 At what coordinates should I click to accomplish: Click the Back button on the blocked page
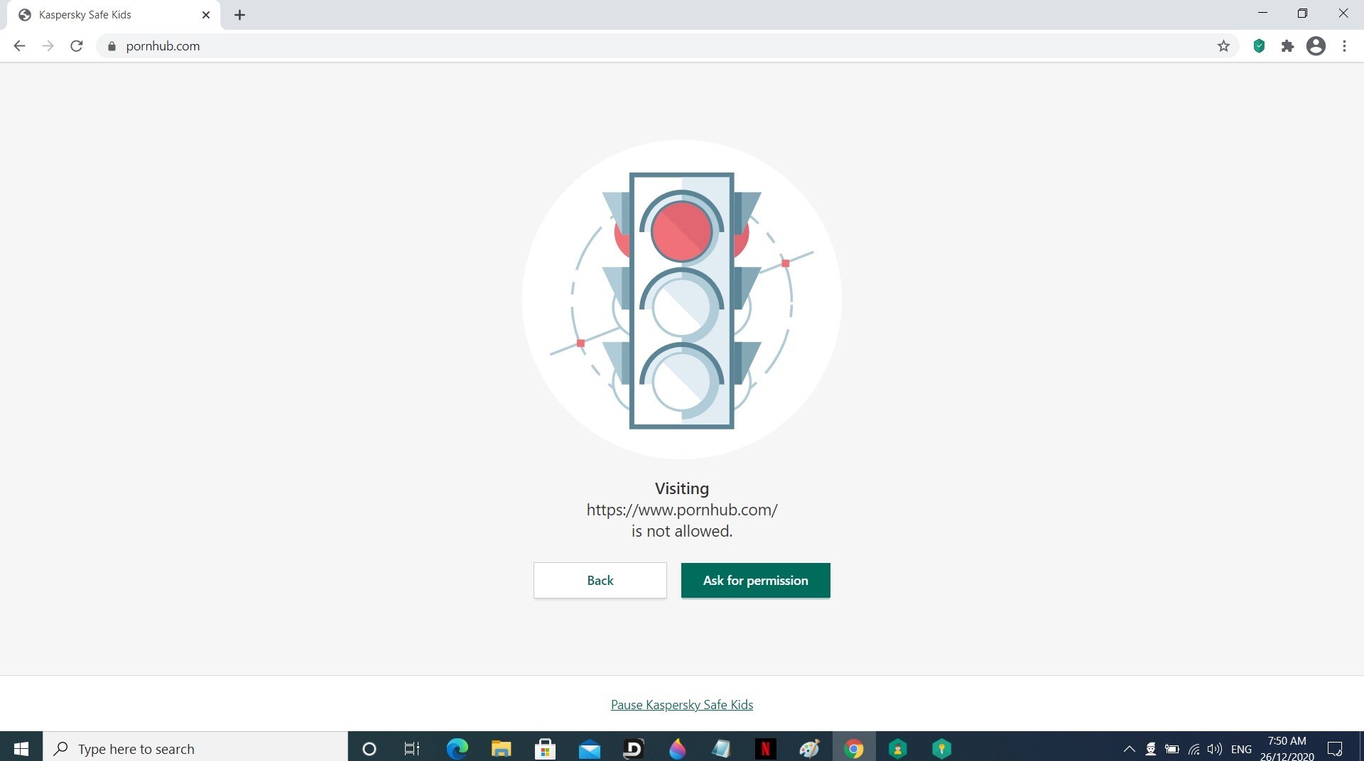click(x=600, y=580)
